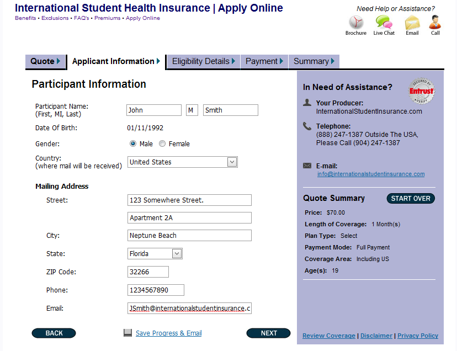Open the Exclusions link
This screenshot has width=457, height=351.
[x=55, y=18]
